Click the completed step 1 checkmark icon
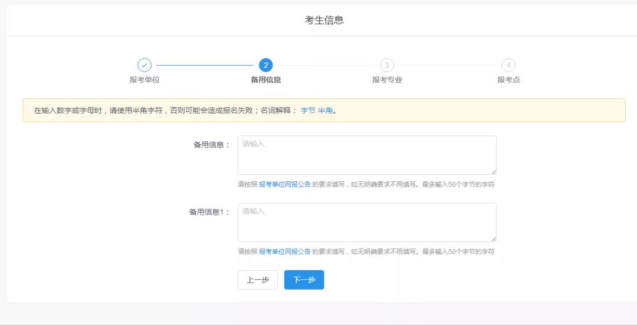The height and width of the screenshot is (325, 637). coord(145,65)
